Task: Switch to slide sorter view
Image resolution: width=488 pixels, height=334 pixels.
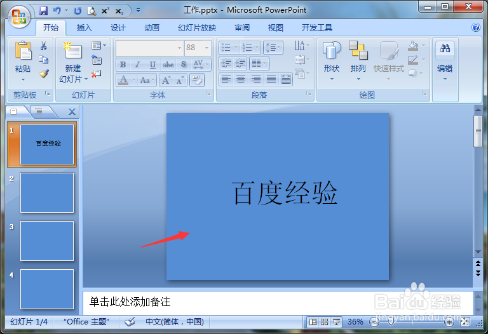Action: pyautogui.click(x=324, y=322)
